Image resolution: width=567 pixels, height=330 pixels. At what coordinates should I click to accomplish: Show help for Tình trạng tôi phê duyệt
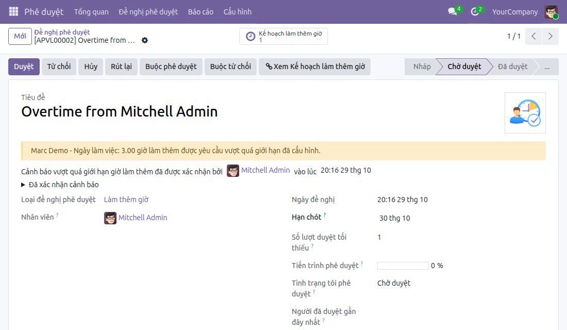(x=314, y=292)
